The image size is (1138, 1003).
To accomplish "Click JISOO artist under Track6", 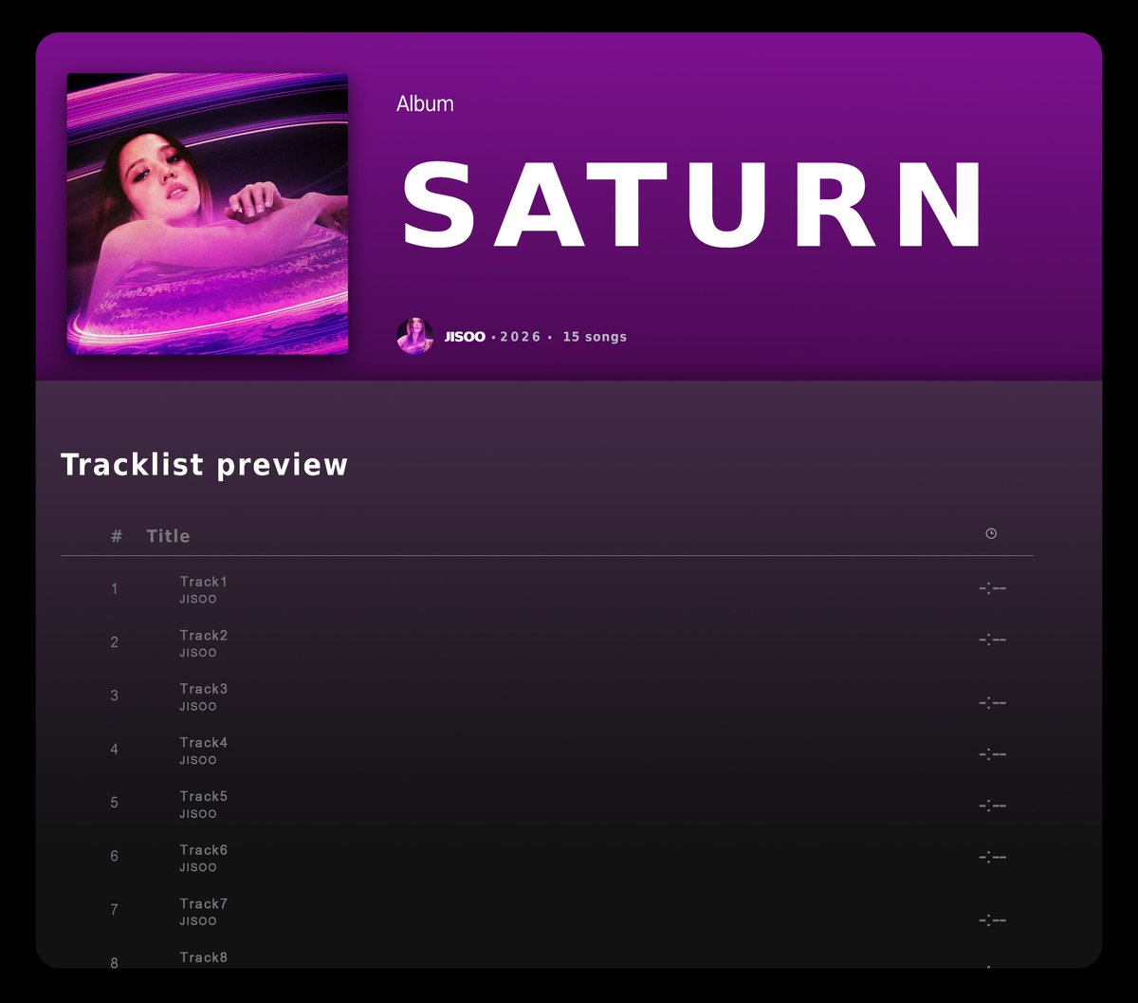I will click(198, 867).
